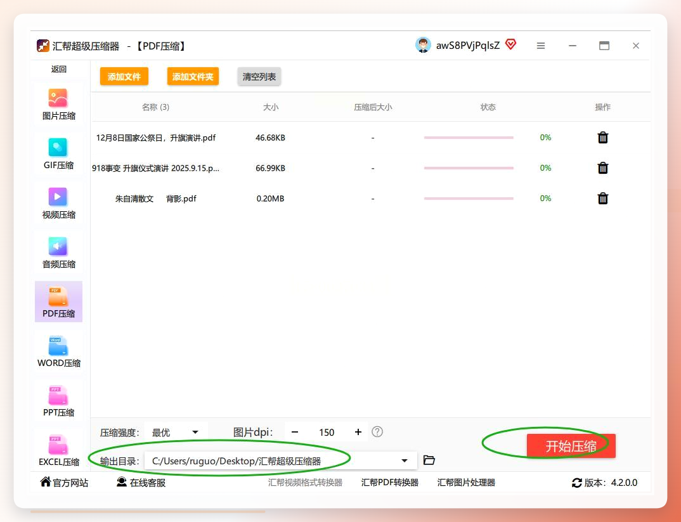
Task: Open the WORD压缩 tool
Action: (x=58, y=351)
